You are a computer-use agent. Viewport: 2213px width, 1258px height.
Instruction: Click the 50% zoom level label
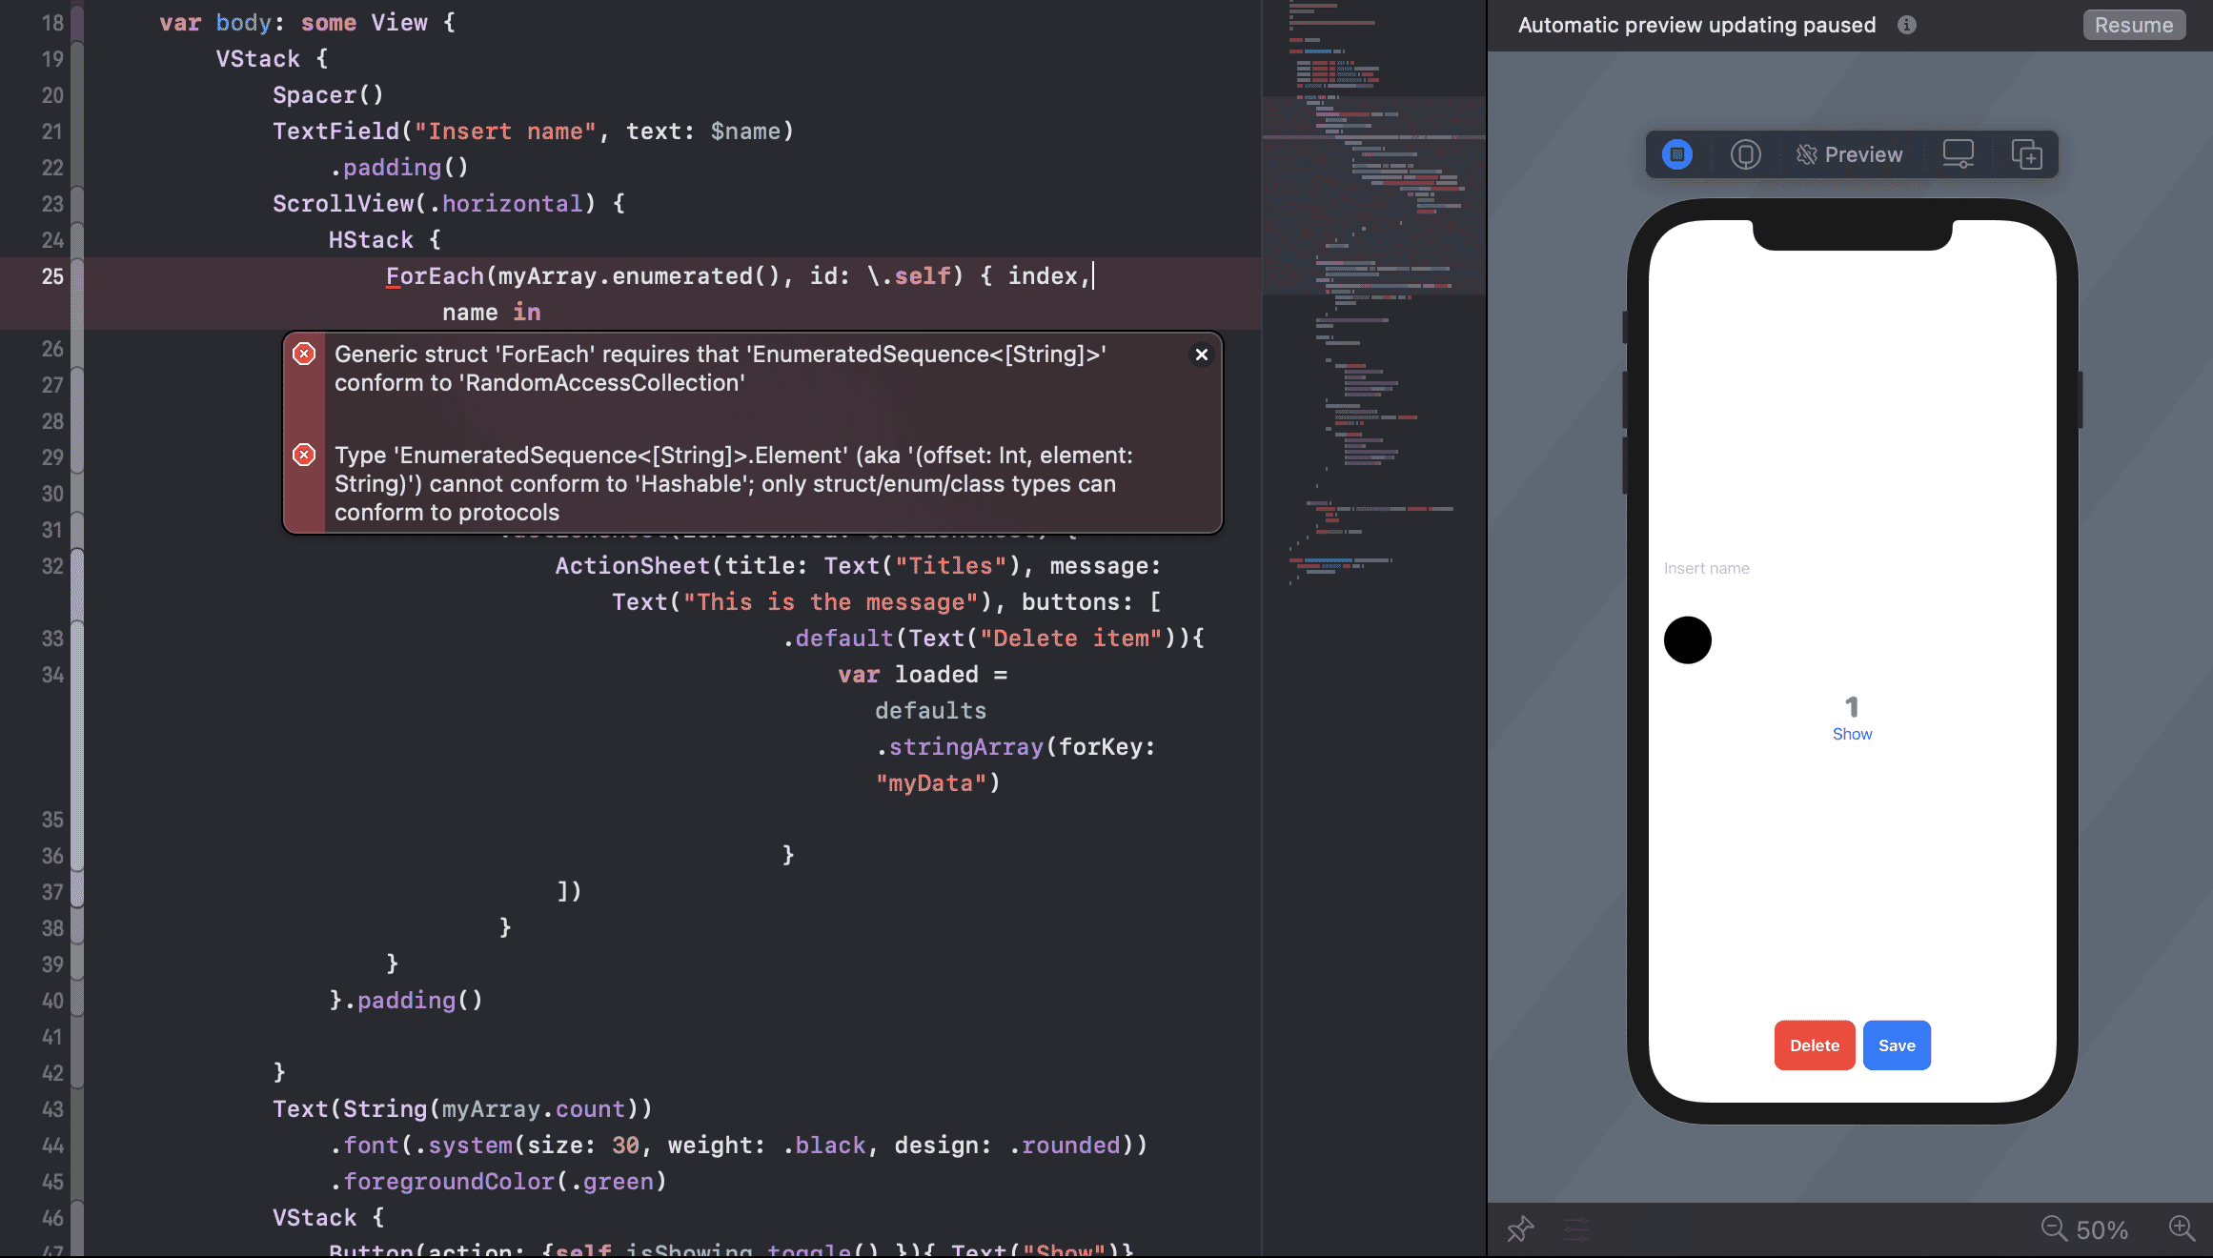2101,1229
